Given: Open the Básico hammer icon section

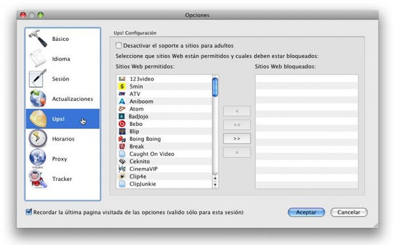Looking at the screenshot, I should (x=38, y=38).
